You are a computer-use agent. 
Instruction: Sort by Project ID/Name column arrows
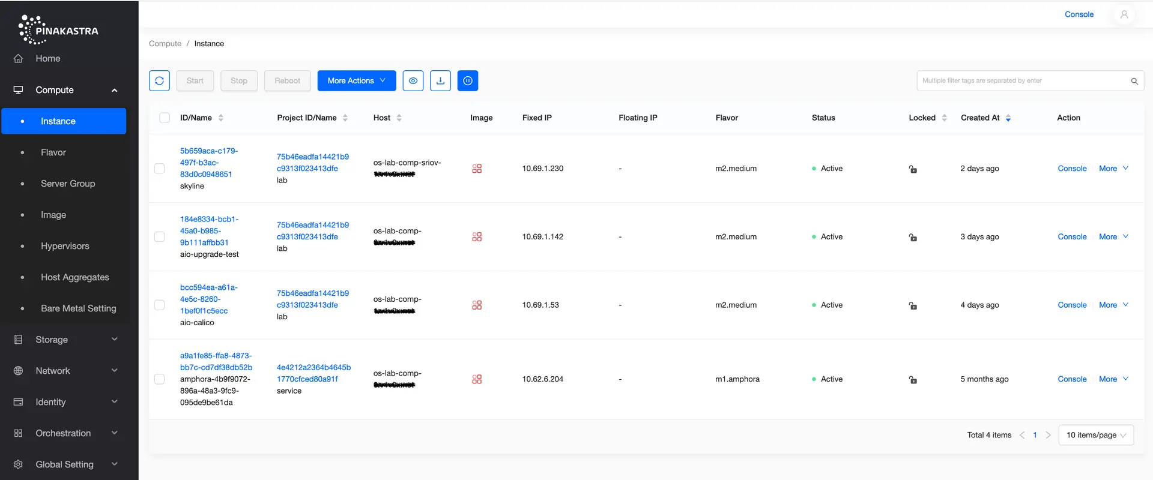(345, 118)
